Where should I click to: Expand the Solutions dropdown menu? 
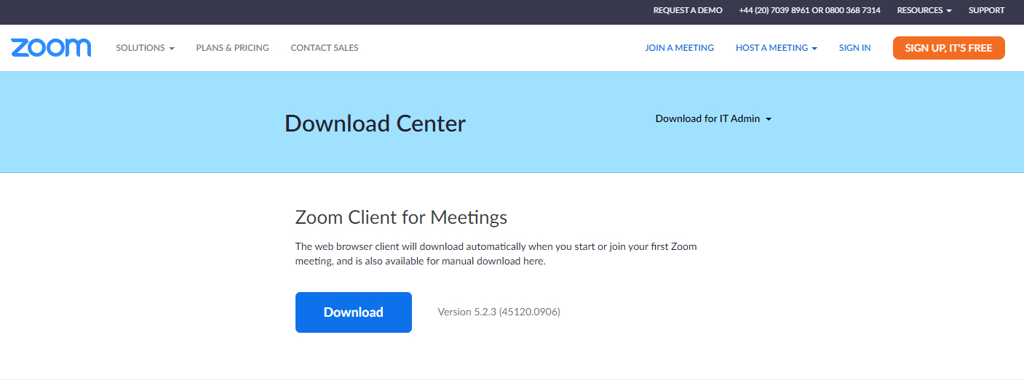click(145, 48)
